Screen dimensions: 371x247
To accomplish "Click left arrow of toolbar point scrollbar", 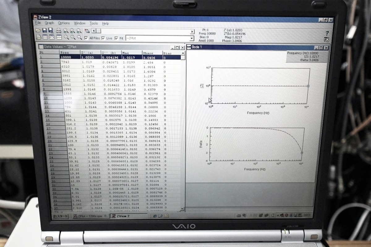I will click(x=94, y=31).
